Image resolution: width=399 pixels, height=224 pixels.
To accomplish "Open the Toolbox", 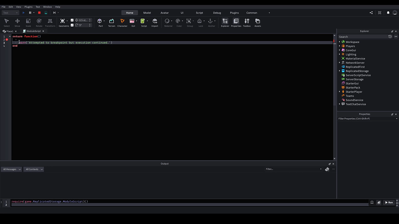I will tap(247, 22).
